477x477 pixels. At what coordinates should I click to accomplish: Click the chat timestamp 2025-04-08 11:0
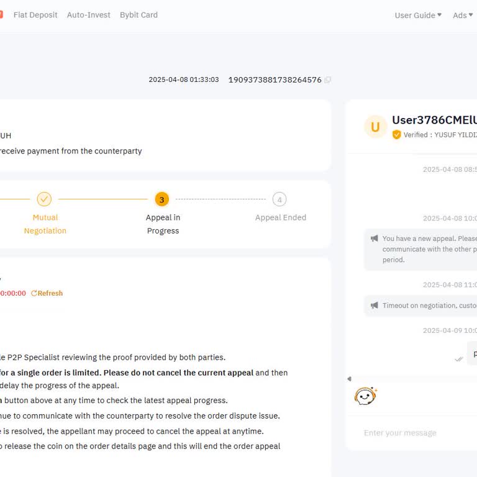point(450,284)
